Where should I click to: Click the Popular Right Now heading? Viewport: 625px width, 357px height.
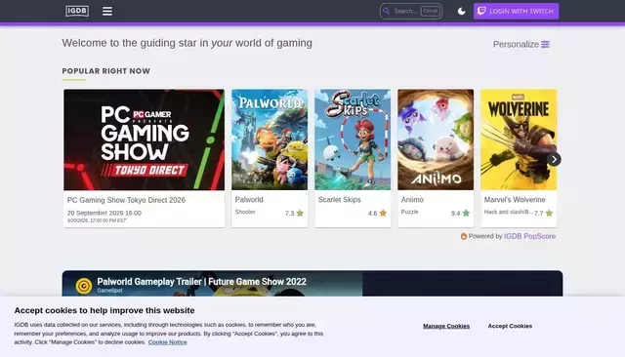[x=106, y=71]
